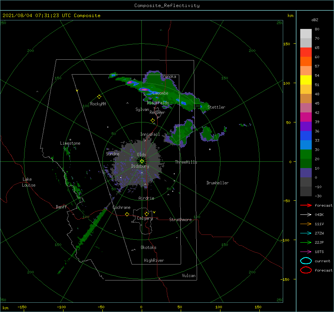
Task: Click the Innisfail city label
Action: click(150, 134)
